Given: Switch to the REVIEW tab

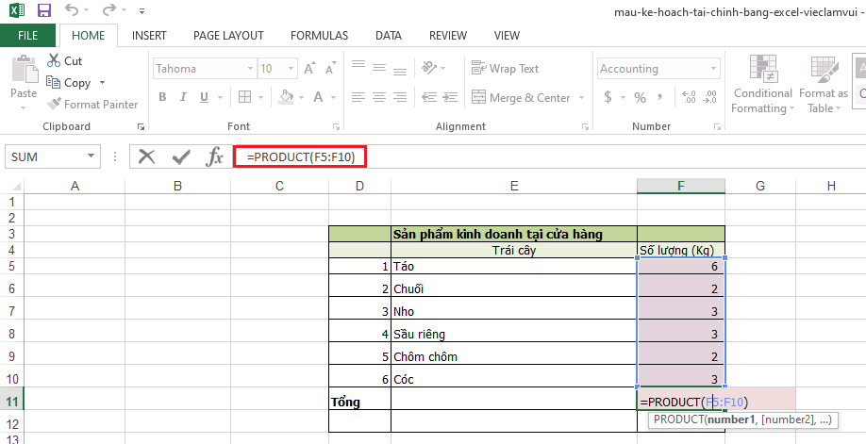Looking at the screenshot, I should point(448,35).
